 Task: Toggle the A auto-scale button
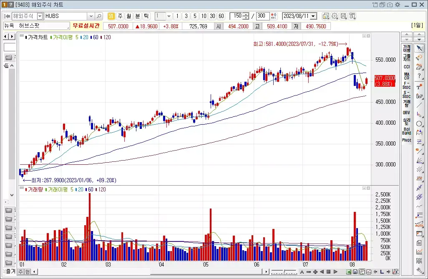[x=302, y=271]
